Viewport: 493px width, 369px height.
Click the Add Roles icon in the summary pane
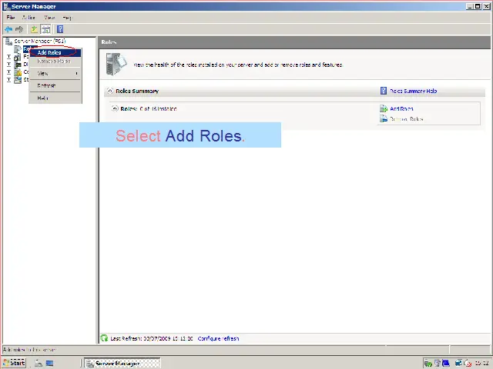(x=384, y=109)
